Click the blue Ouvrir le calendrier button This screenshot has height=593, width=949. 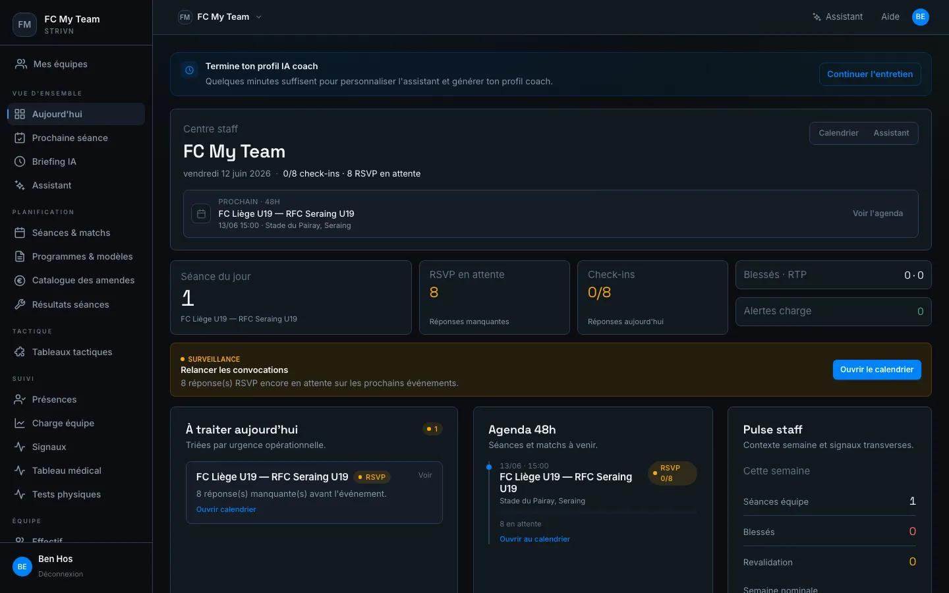click(x=877, y=370)
